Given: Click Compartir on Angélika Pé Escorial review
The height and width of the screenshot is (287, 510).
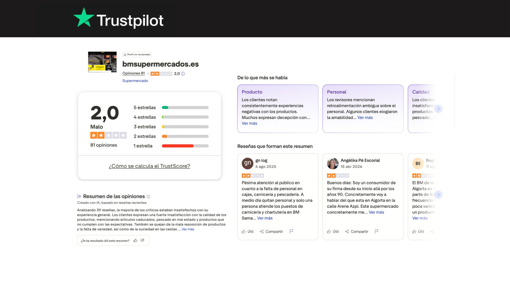Looking at the screenshot, I should [359, 231].
